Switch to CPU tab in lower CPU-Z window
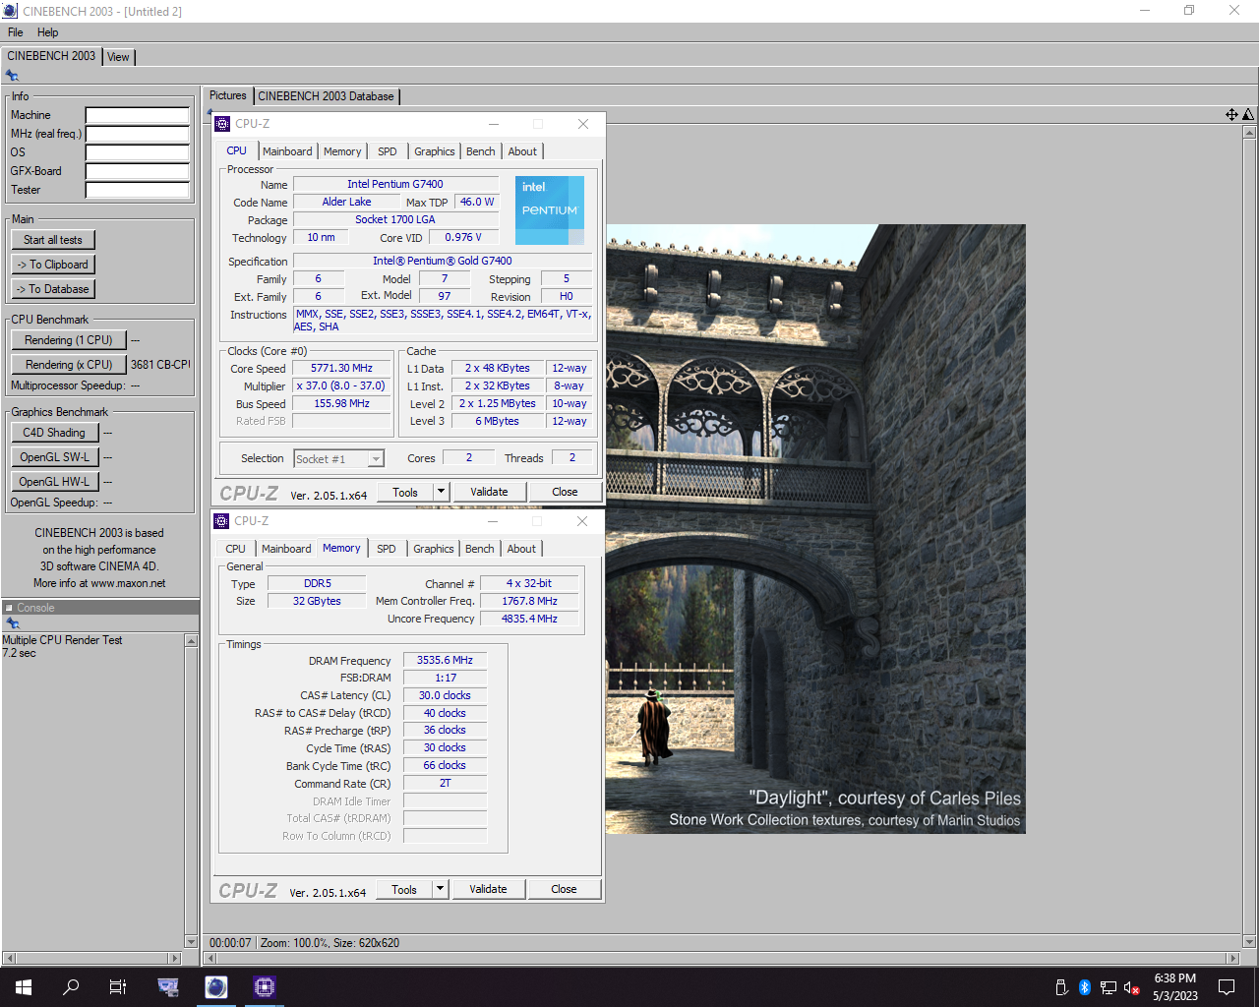 (235, 549)
